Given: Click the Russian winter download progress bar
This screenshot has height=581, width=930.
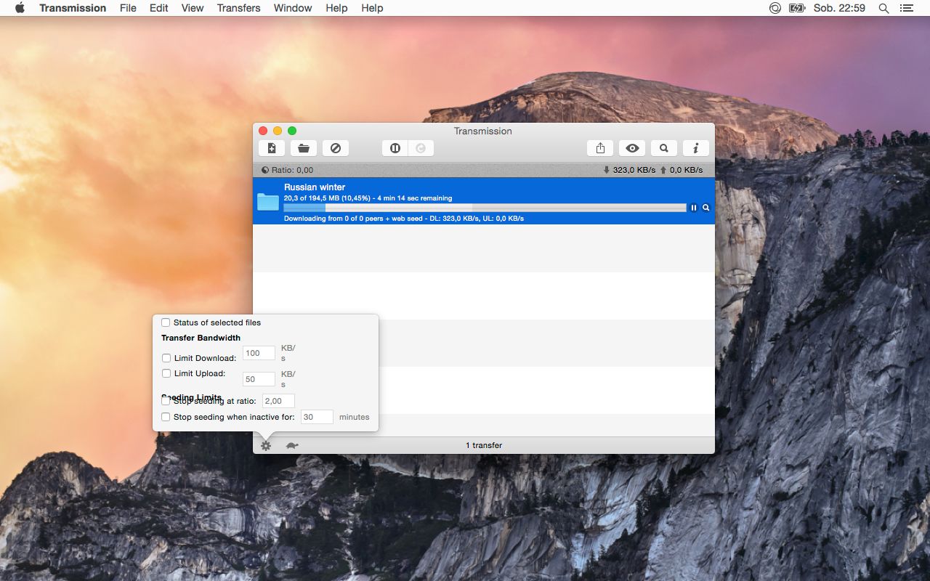Looking at the screenshot, I should pos(485,208).
